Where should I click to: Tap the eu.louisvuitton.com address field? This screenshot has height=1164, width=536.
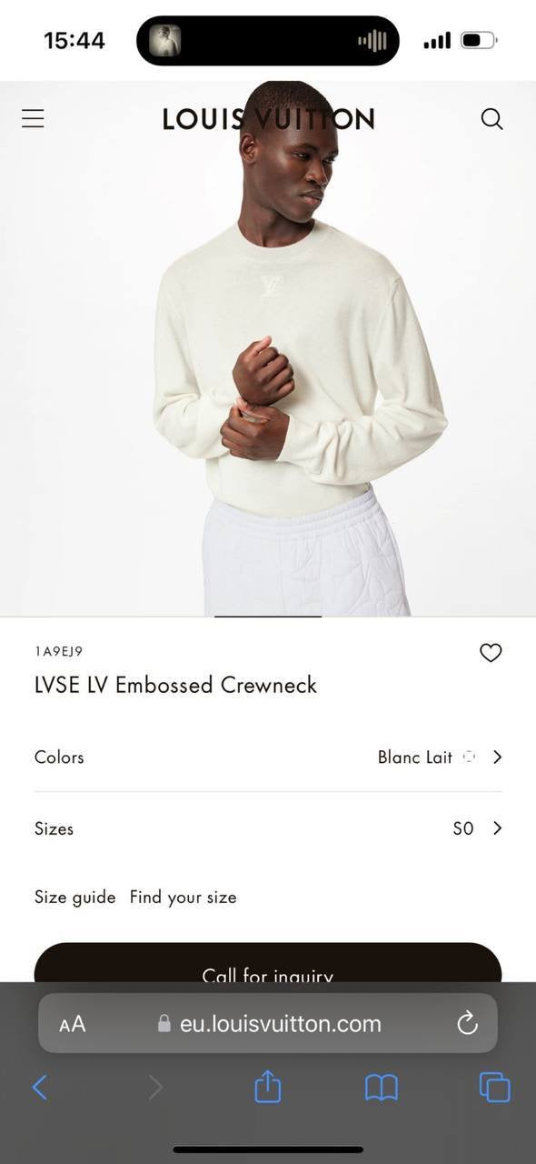pos(268,1024)
